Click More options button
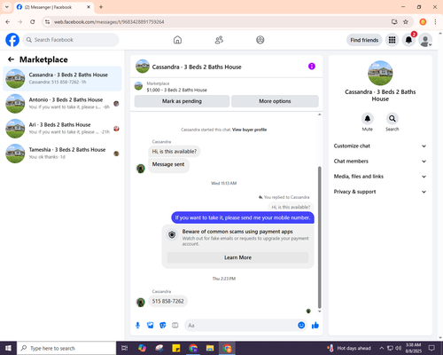 (x=275, y=101)
